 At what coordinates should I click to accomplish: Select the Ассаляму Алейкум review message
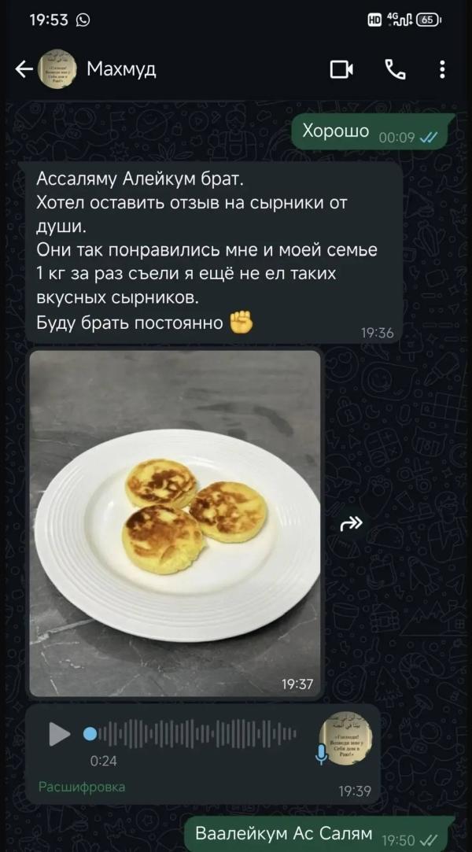[214, 252]
